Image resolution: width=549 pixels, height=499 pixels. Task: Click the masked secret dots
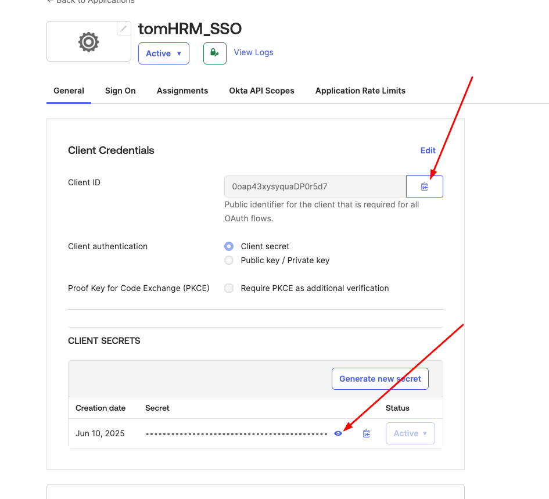click(x=236, y=434)
